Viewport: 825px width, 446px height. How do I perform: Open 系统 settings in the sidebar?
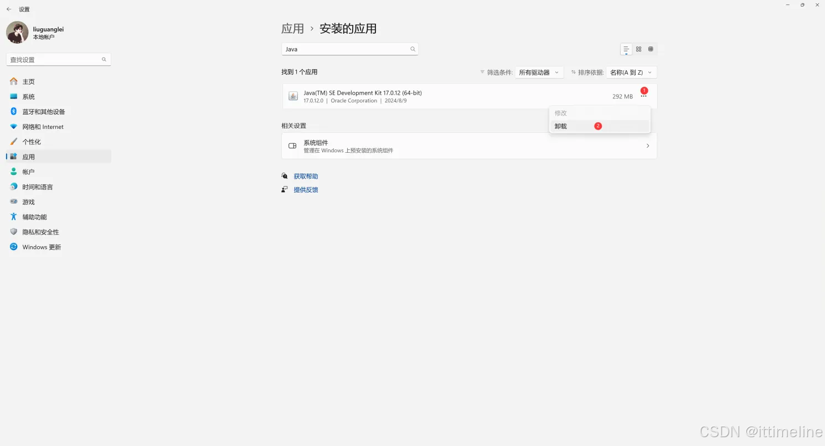59,96
